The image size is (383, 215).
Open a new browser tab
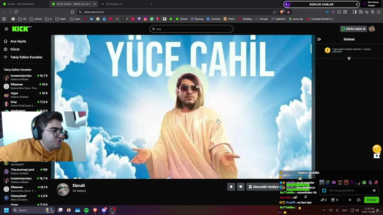[151, 4]
